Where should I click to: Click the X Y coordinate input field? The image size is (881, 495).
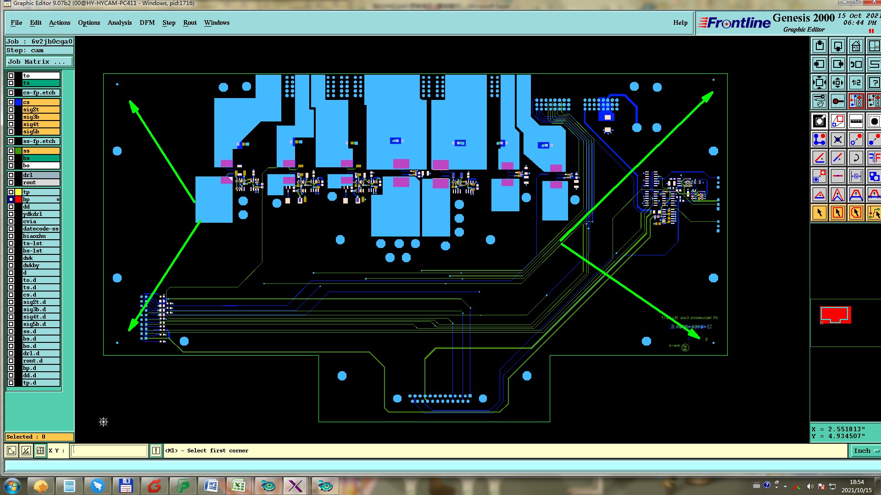pos(109,451)
